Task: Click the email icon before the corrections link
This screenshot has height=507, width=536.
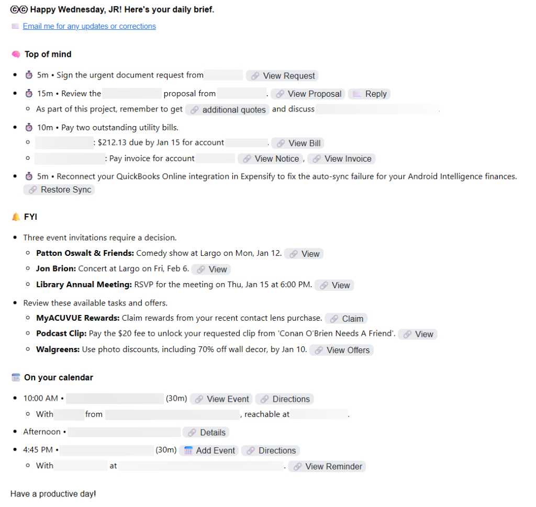Action: coord(15,26)
